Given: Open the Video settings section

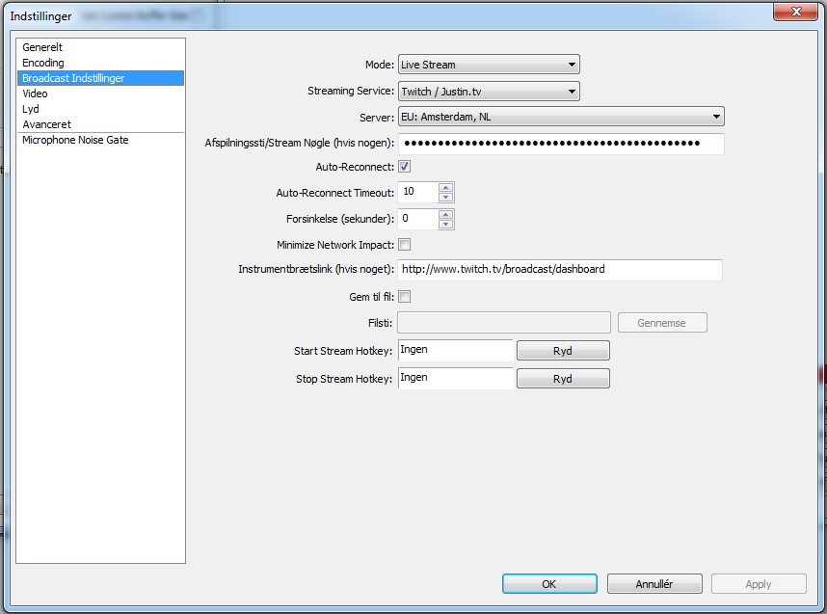Looking at the screenshot, I should point(35,93).
